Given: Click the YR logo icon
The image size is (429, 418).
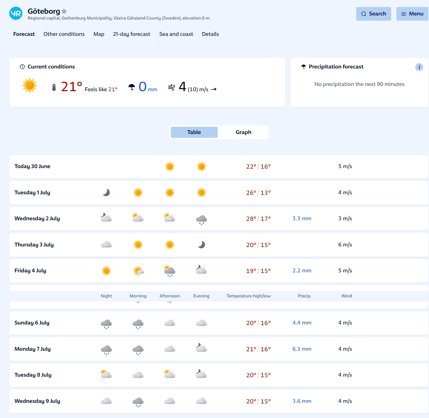Looking at the screenshot, I should (x=16, y=13).
